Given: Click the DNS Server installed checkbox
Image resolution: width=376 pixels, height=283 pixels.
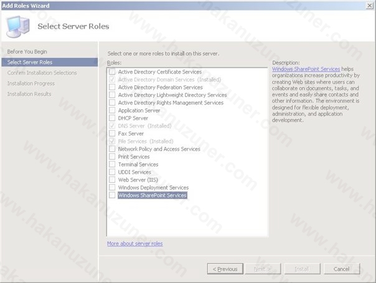Looking at the screenshot, I should [x=112, y=126].
